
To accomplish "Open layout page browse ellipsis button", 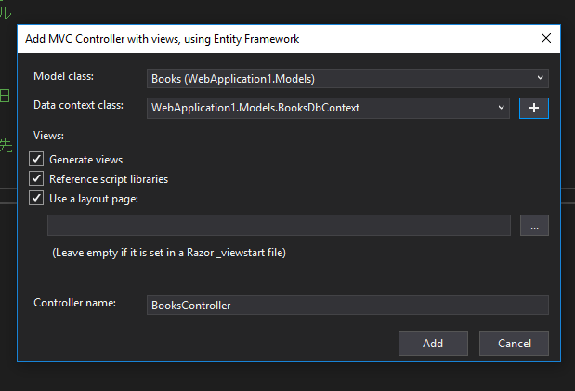I will click(x=534, y=225).
